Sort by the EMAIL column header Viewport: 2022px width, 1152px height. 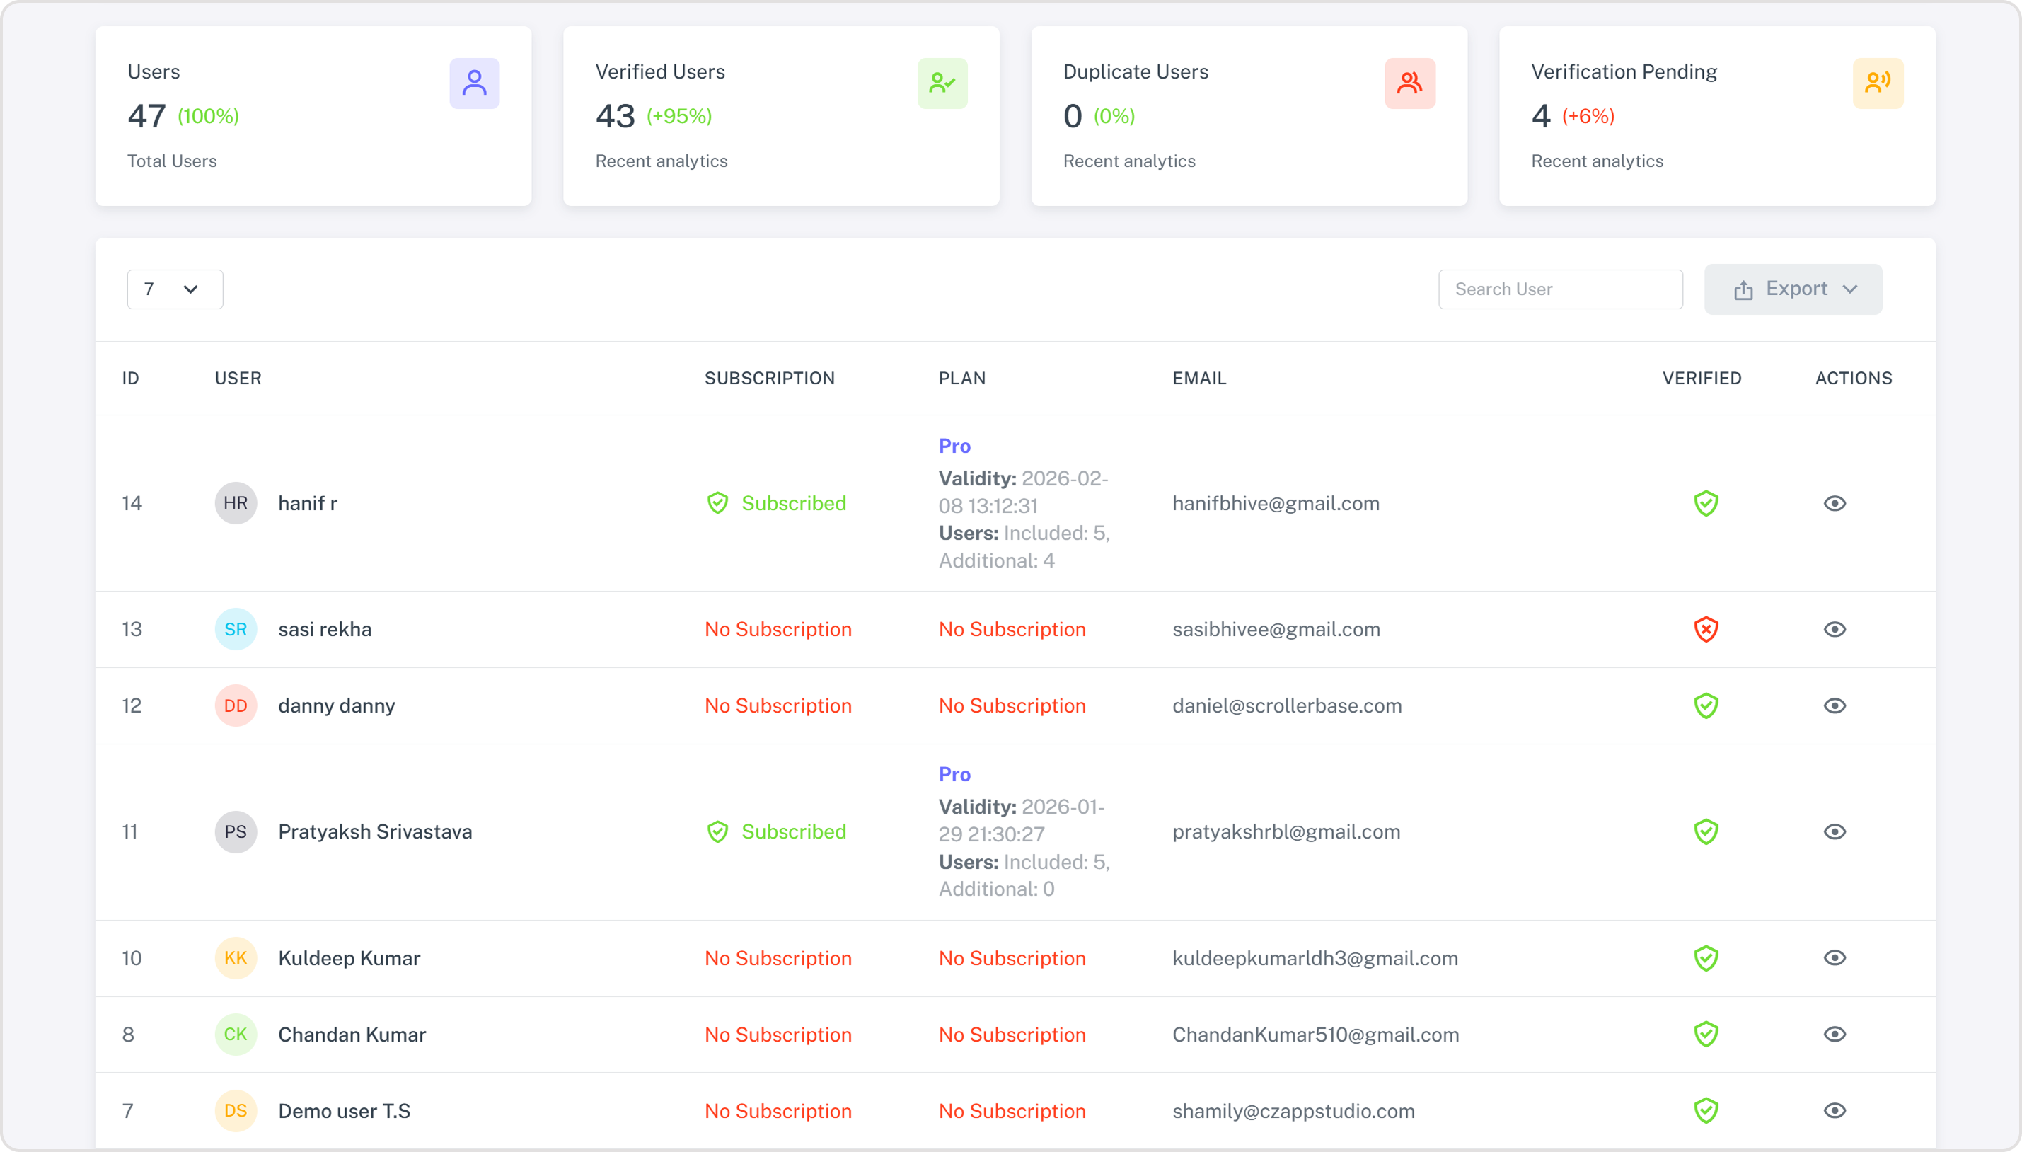(x=1199, y=378)
